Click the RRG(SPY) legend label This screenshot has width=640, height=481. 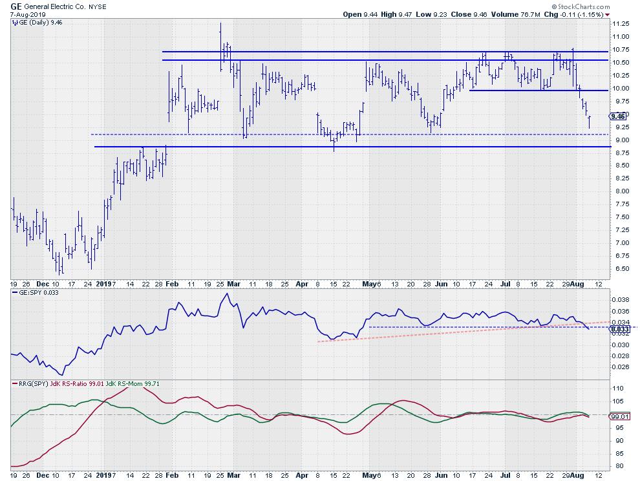(x=33, y=384)
